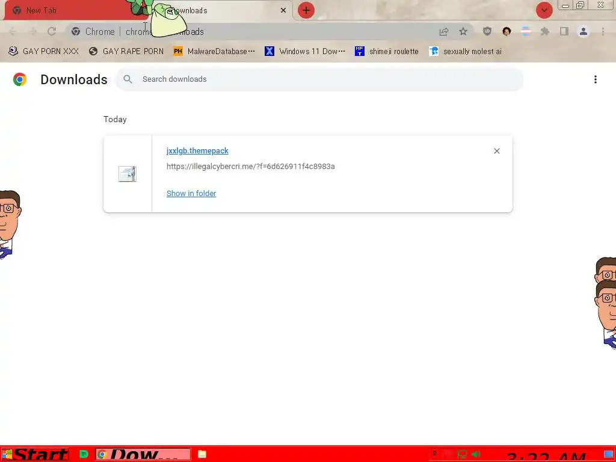
Task: Bookmark this page with the star icon
Action: [463, 31]
